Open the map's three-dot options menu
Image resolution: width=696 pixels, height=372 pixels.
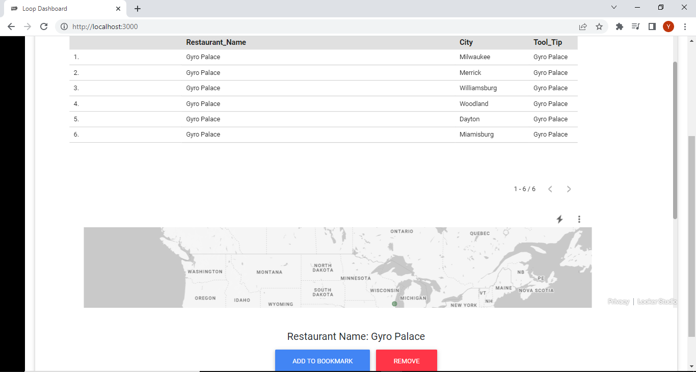(579, 219)
